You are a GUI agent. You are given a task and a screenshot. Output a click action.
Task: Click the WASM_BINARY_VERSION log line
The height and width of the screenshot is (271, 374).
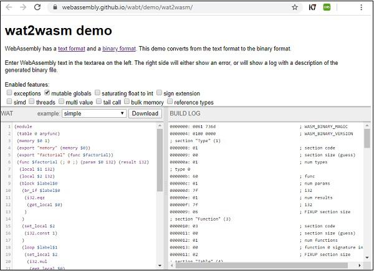[261, 134]
